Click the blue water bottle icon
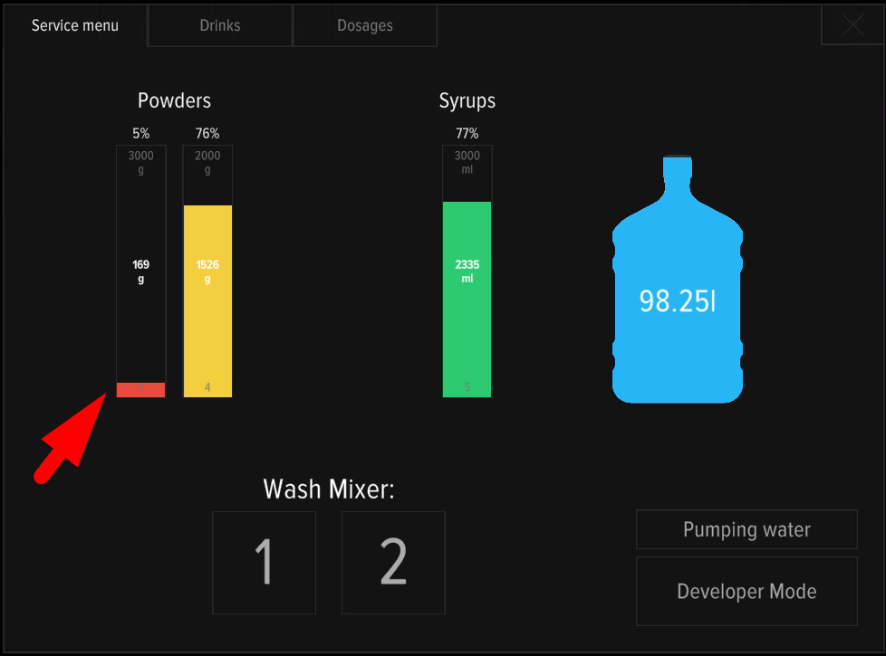This screenshot has width=886, height=656. tap(677, 280)
